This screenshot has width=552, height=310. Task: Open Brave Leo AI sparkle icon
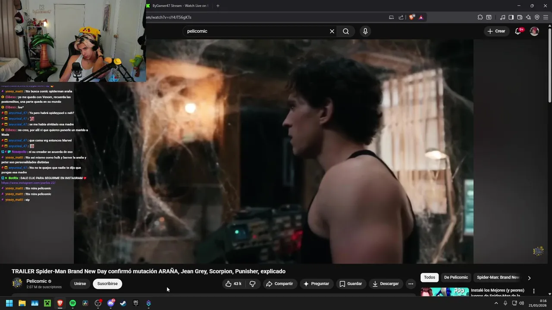[528, 17]
